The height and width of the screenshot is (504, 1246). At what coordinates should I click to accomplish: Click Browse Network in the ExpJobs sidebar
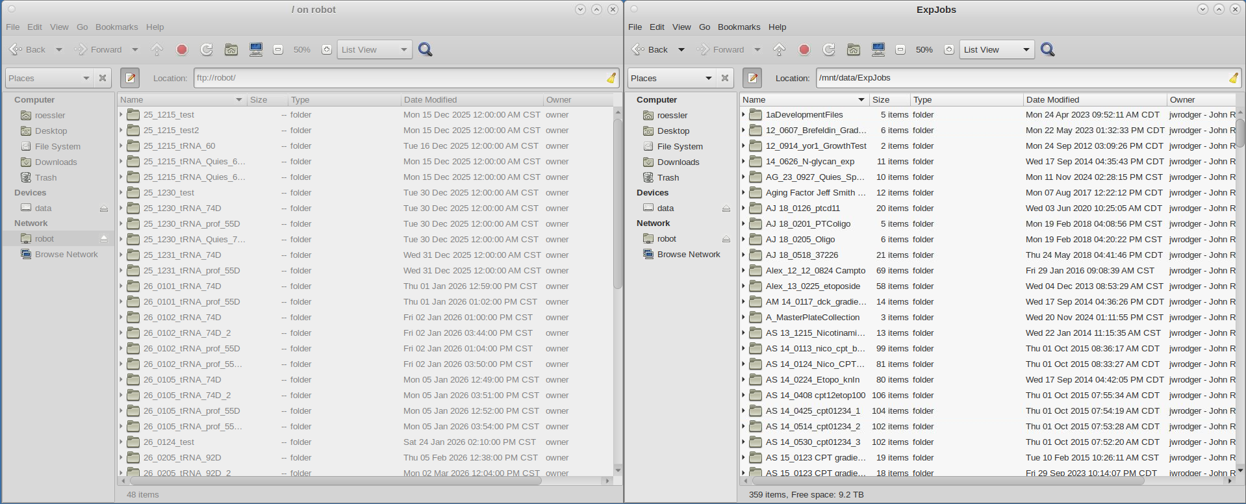[x=688, y=254]
